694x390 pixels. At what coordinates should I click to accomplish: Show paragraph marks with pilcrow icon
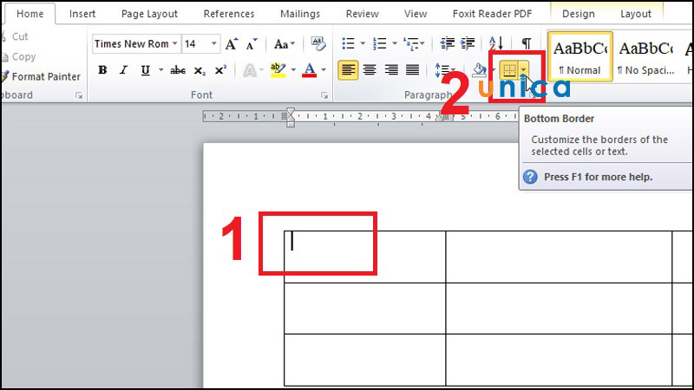(x=526, y=44)
